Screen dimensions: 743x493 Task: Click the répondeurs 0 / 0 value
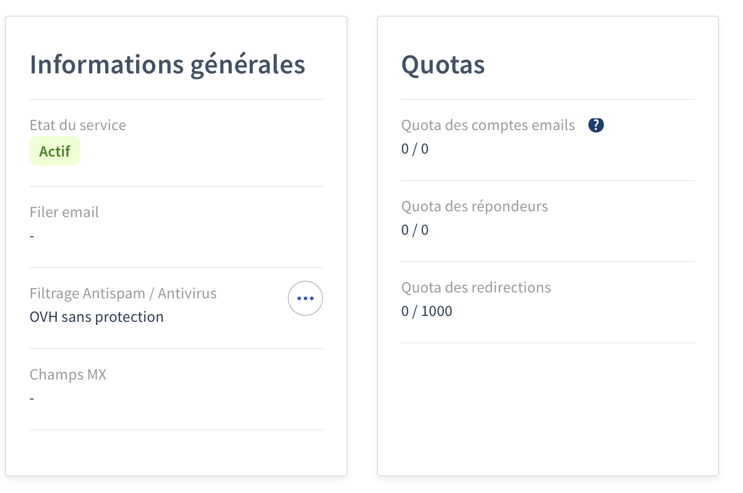pyautogui.click(x=415, y=230)
